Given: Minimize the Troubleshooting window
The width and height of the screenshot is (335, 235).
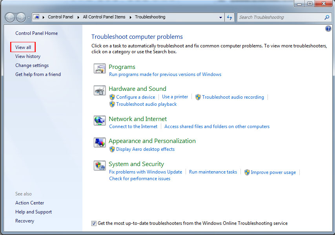Looking at the screenshot, I should pyautogui.click(x=299, y=4).
